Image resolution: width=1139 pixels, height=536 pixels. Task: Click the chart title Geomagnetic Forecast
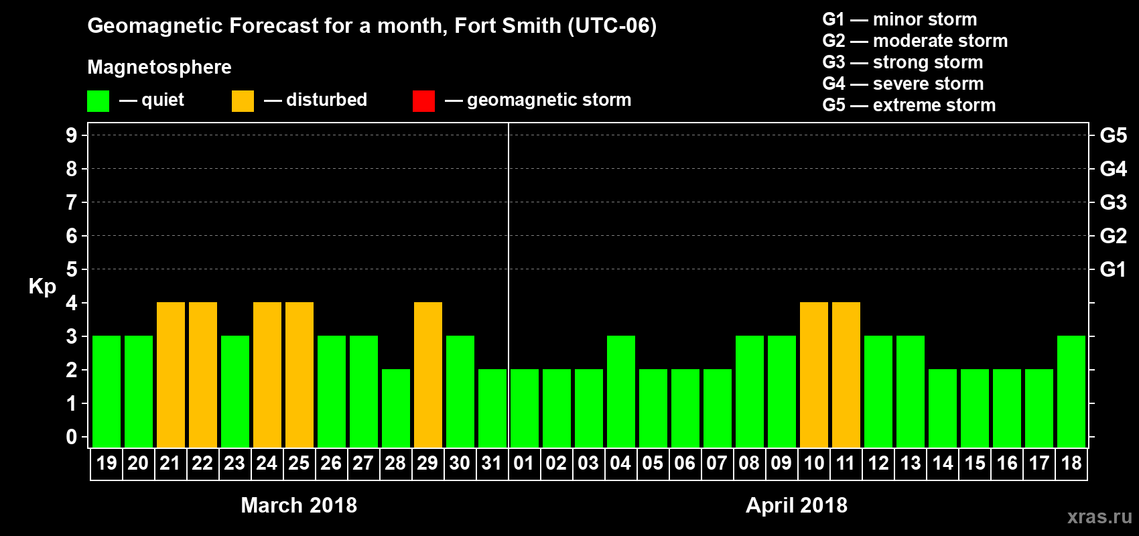372,26
